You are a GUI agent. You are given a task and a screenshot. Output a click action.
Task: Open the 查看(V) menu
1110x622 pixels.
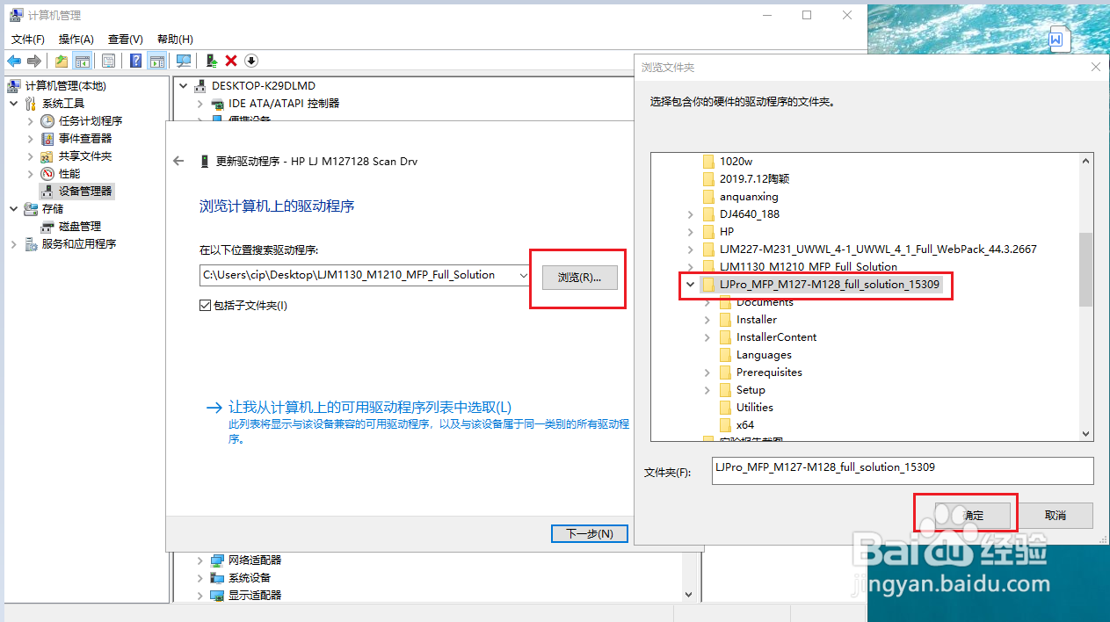[126, 40]
